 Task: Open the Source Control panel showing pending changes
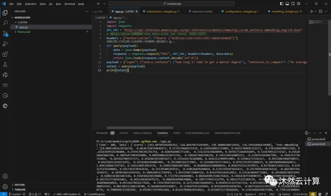[5, 33]
